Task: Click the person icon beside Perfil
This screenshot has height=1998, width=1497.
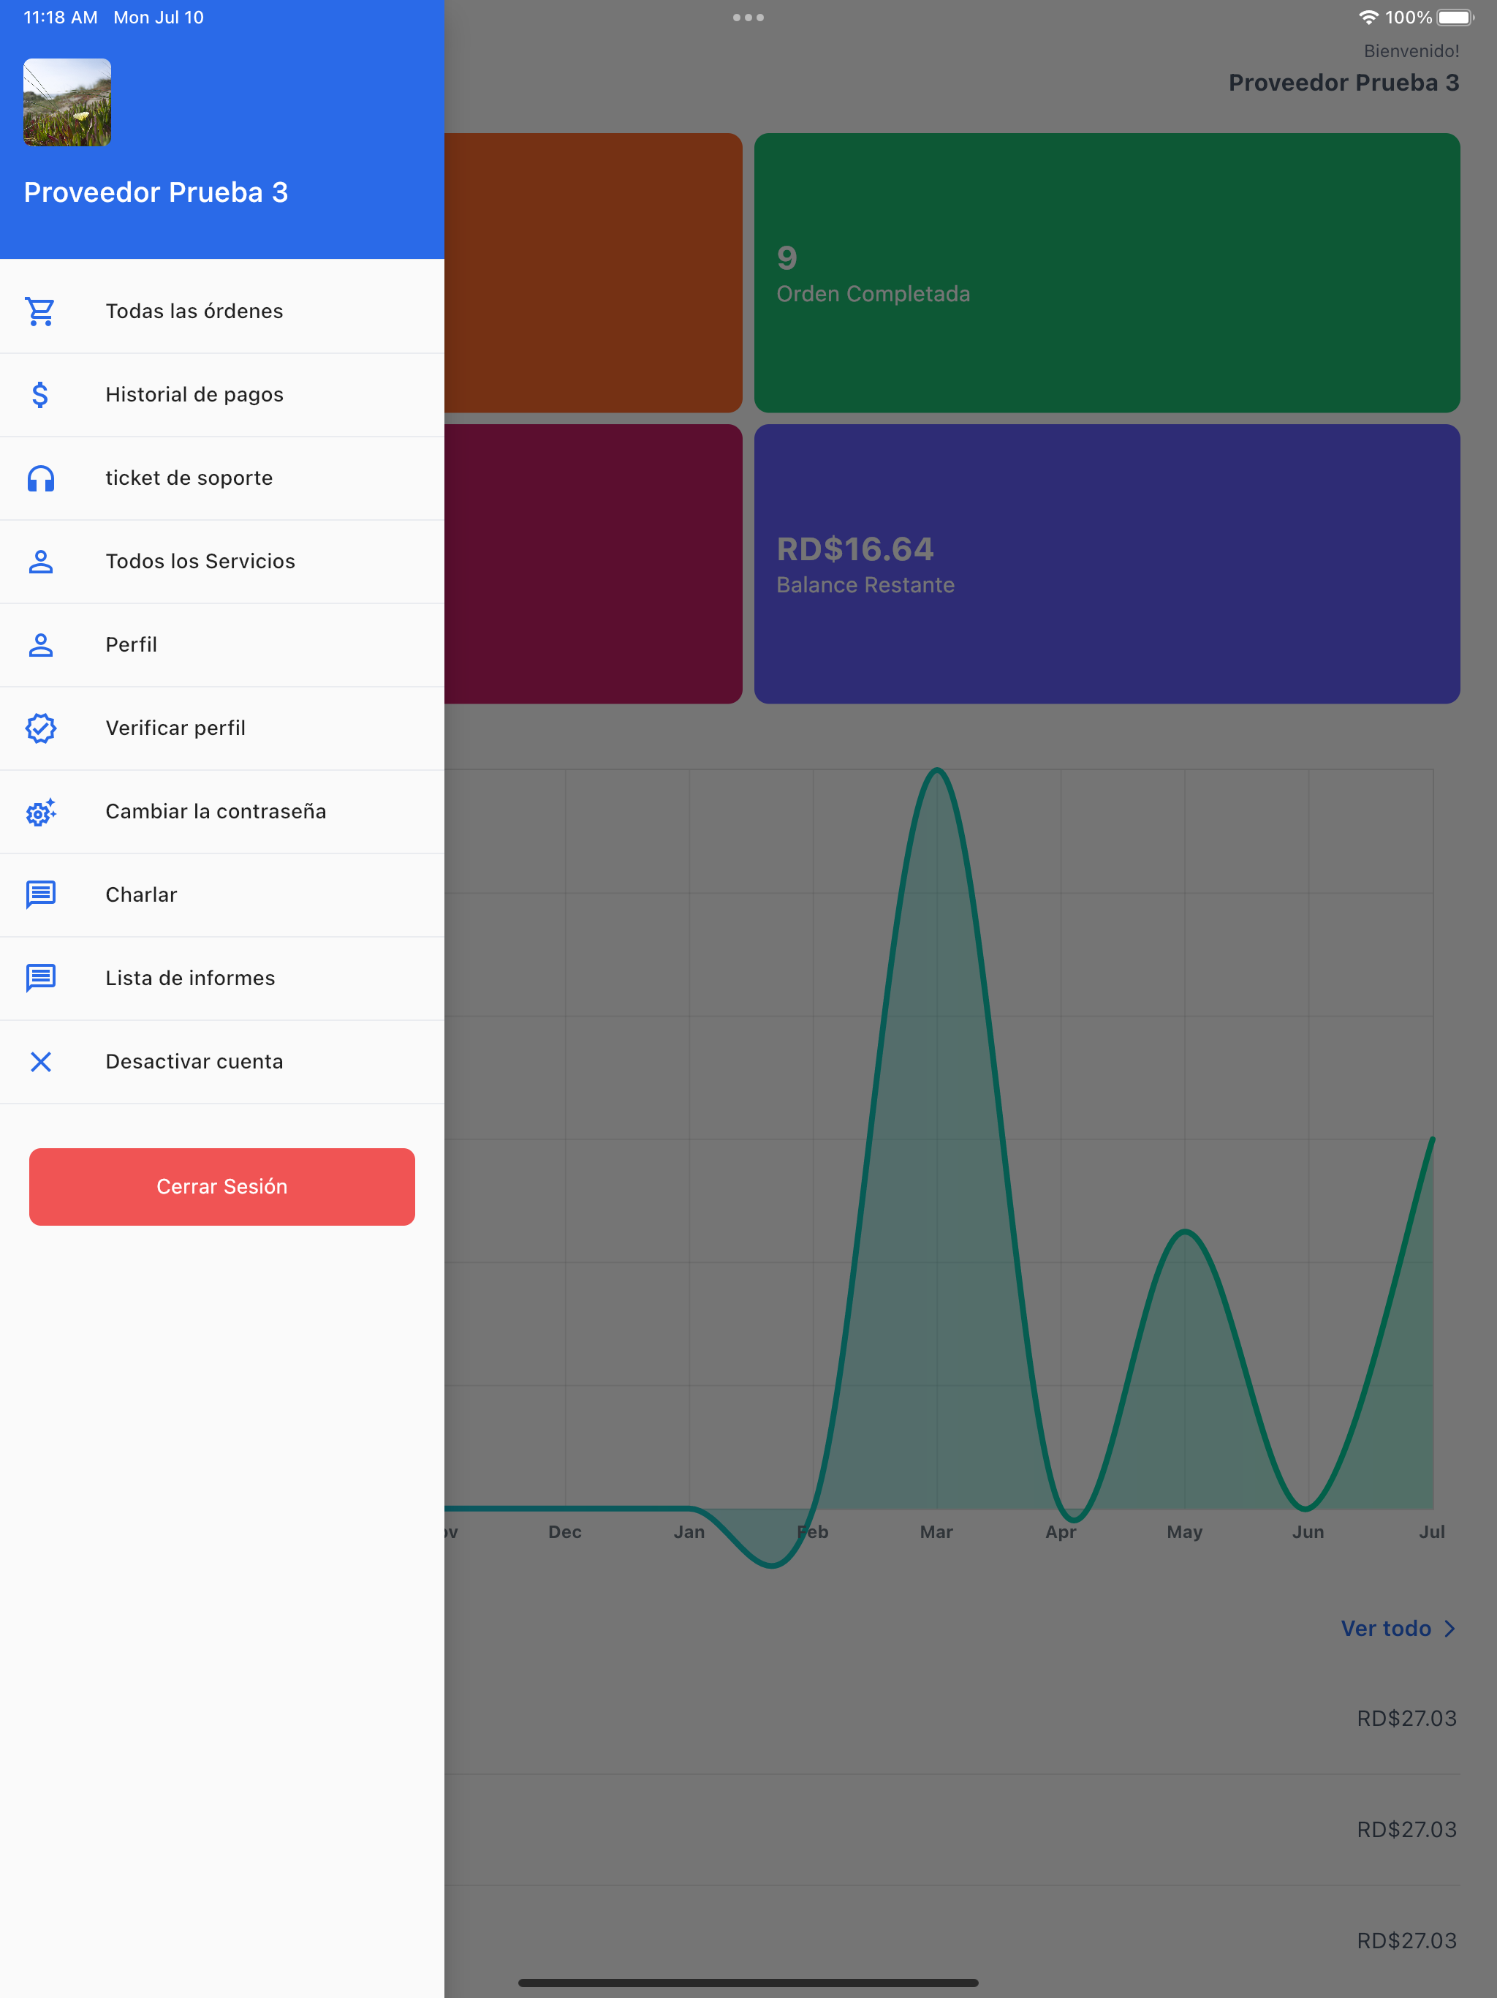Action: tap(41, 645)
